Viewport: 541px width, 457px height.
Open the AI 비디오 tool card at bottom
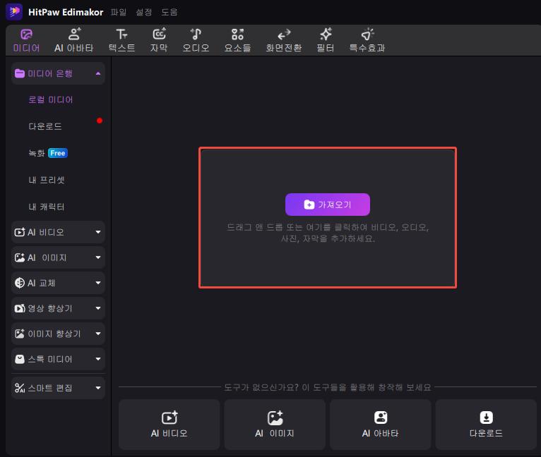pyautogui.click(x=169, y=425)
